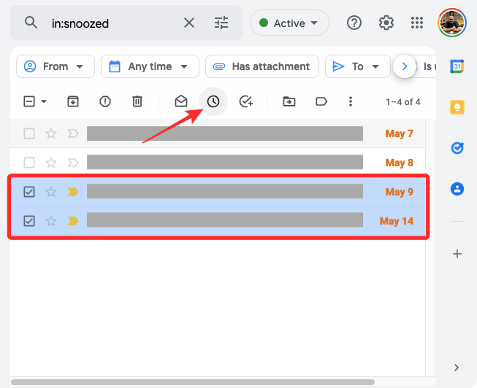This screenshot has height=388, width=477.
Task: Open Settings gear icon
Action: [386, 23]
